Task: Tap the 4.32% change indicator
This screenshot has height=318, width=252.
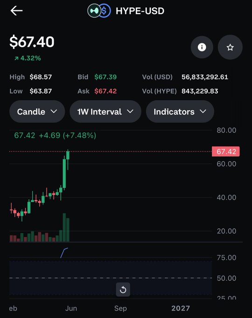Action: pos(28,58)
